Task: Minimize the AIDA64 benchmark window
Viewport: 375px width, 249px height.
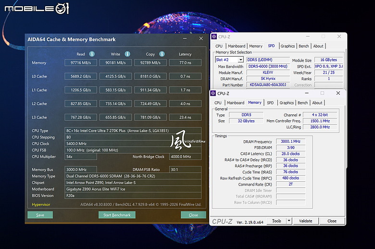Action: 185,38
